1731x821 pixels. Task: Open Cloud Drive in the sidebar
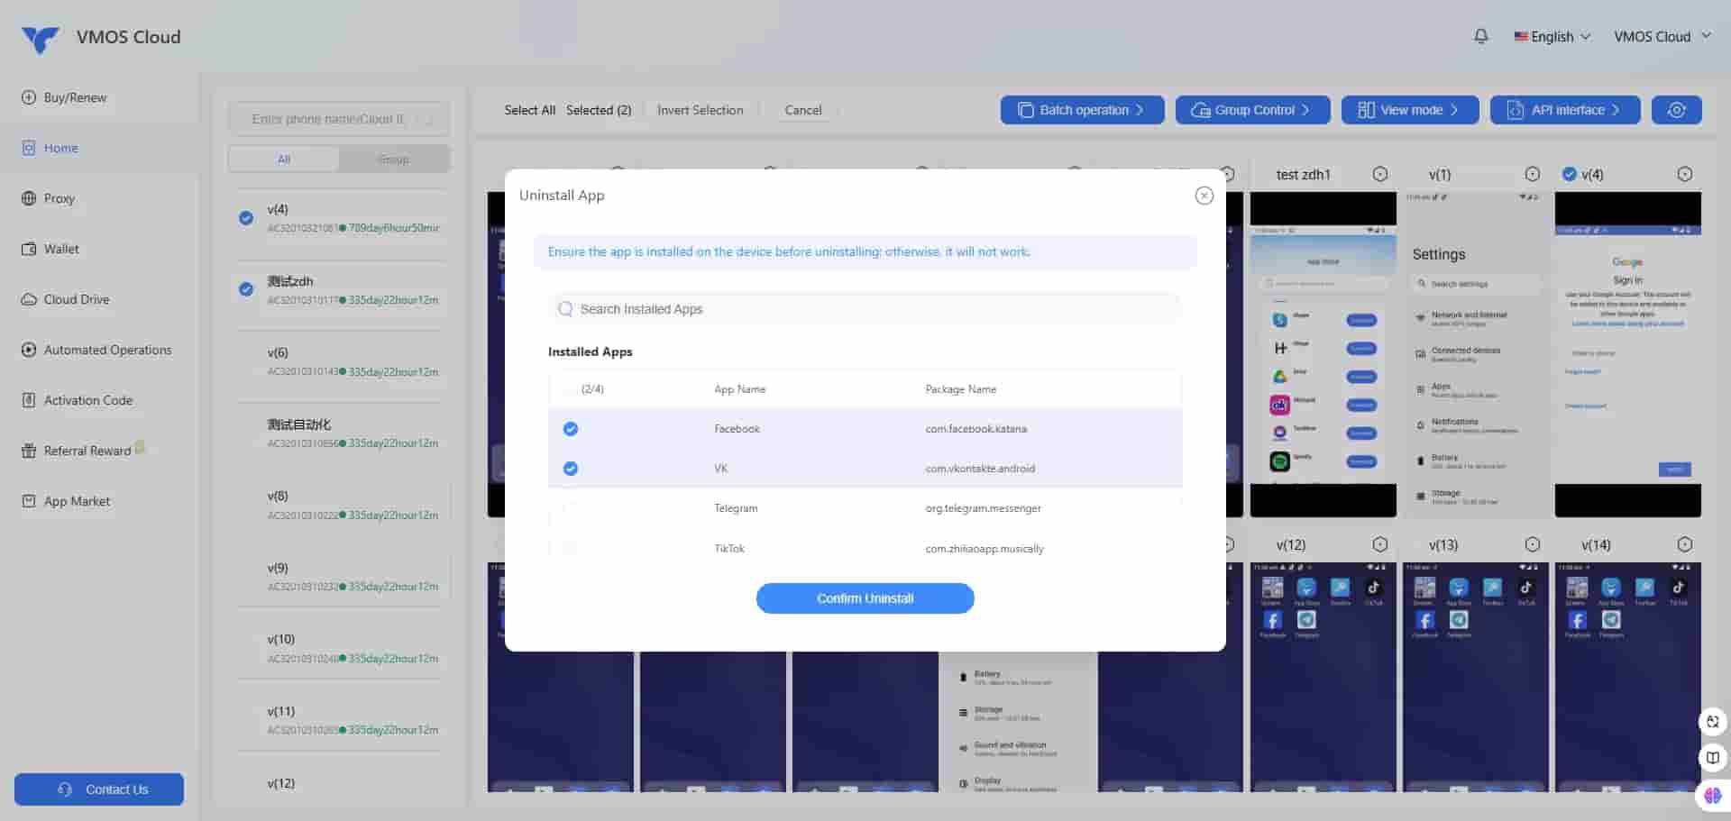pos(76,299)
